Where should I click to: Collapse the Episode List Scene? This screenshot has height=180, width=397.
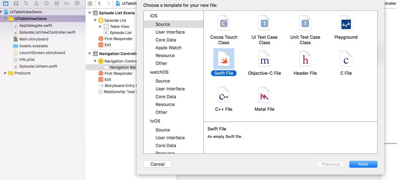click(x=90, y=13)
